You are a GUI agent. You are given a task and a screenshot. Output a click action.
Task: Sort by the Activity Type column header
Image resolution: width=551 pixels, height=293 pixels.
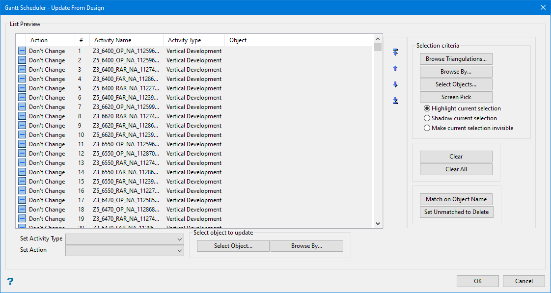coord(184,40)
